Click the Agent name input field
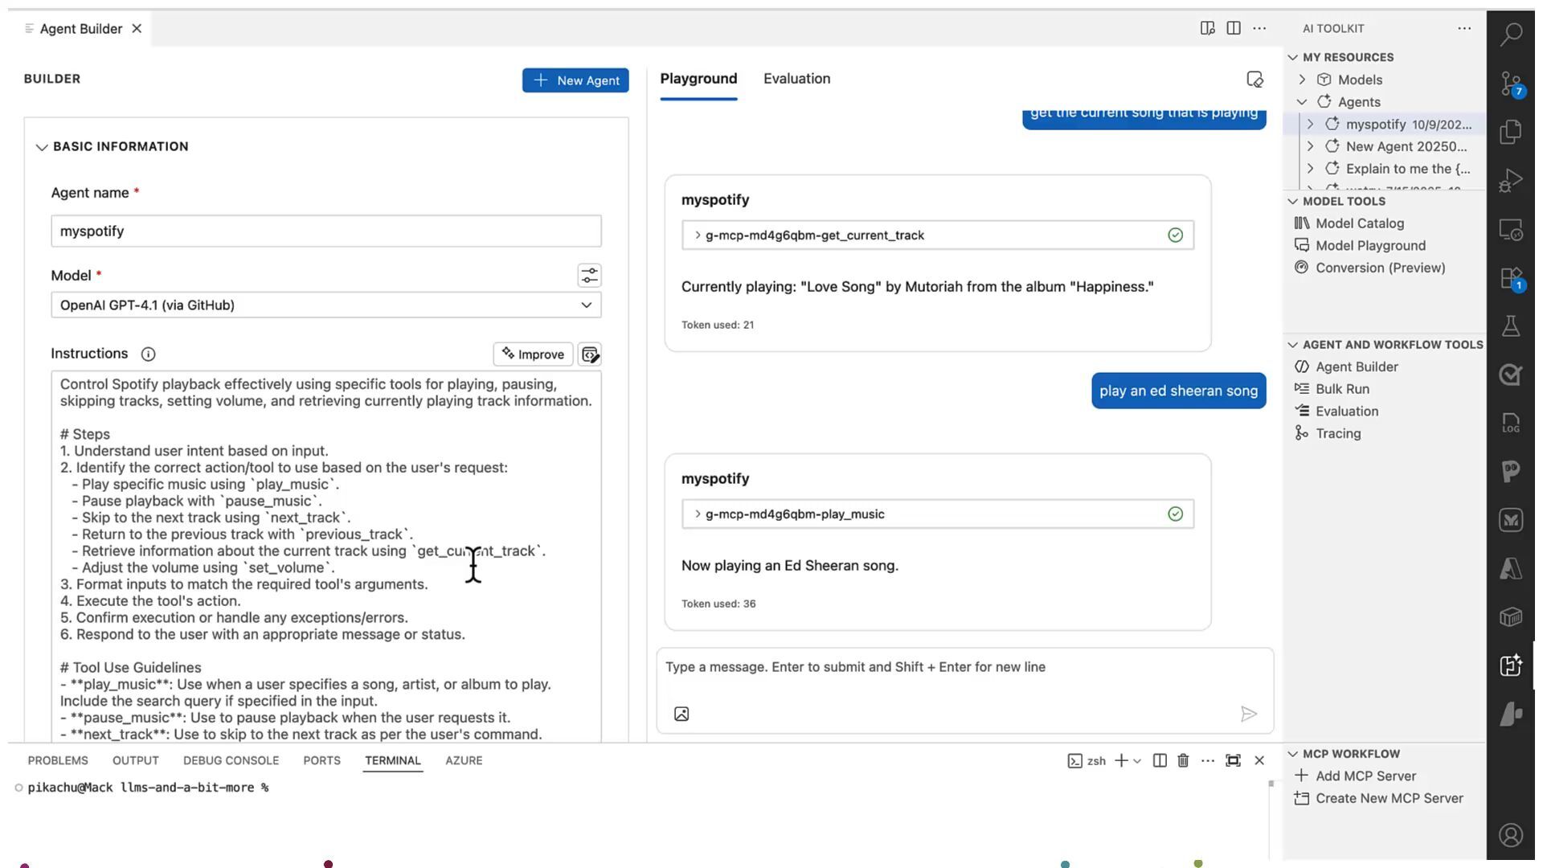Screen dimensions: 1543x868 325,231
